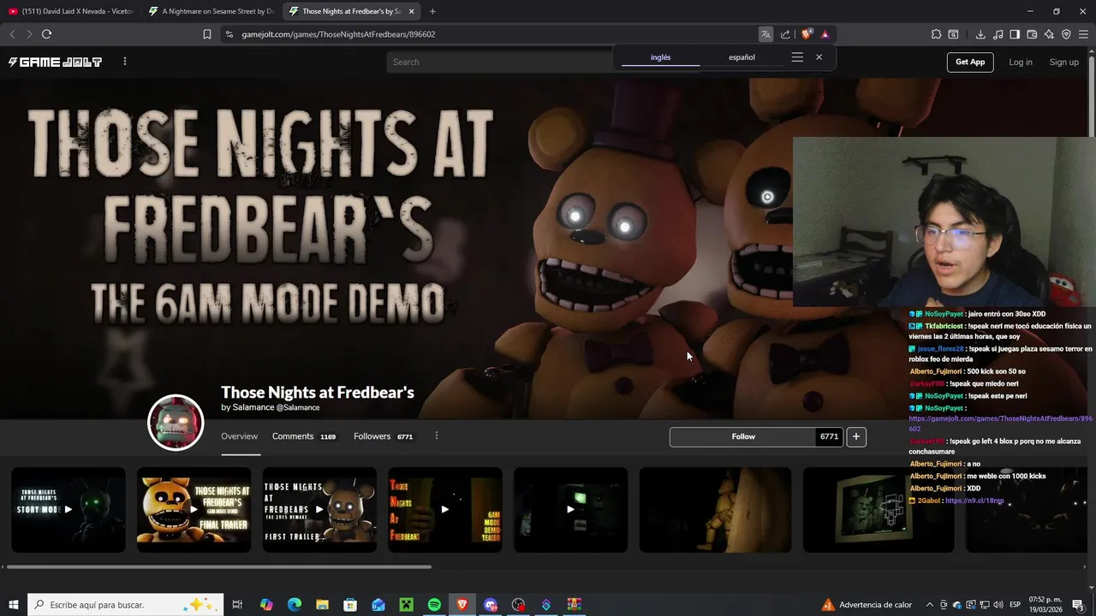Go back to the previous page

pos(12,34)
